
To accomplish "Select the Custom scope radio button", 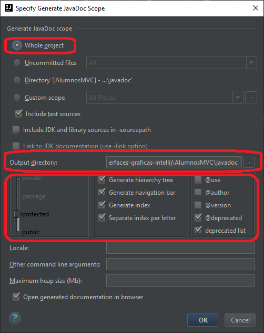I will pyautogui.click(x=17, y=98).
